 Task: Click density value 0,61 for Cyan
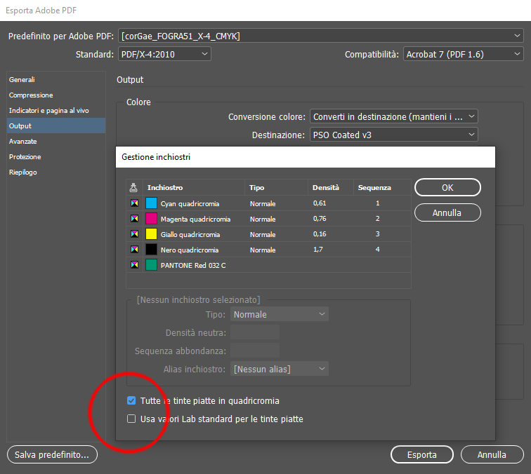320,203
